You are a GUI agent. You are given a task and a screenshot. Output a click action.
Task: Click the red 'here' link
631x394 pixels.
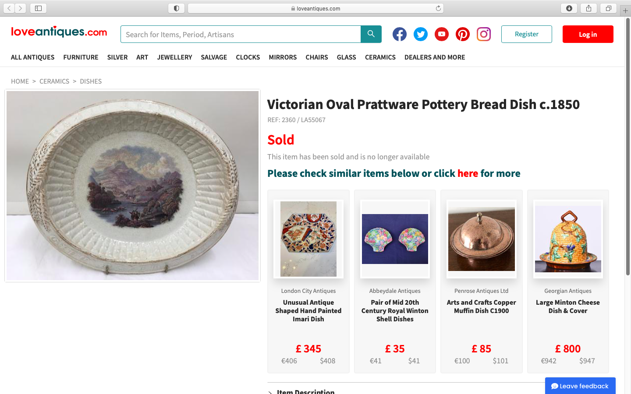468,173
